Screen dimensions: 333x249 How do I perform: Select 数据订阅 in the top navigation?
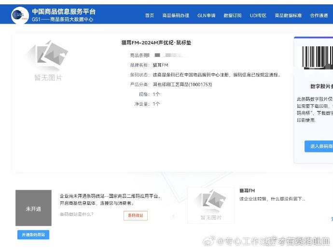click(233, 15)
